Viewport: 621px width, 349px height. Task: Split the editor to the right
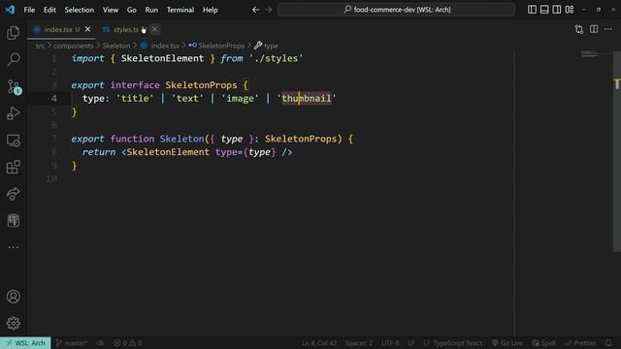pyautogui.click(x=594, y=29)
